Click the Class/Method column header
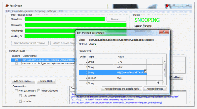197x109 pixels. (x=29, y=56)
